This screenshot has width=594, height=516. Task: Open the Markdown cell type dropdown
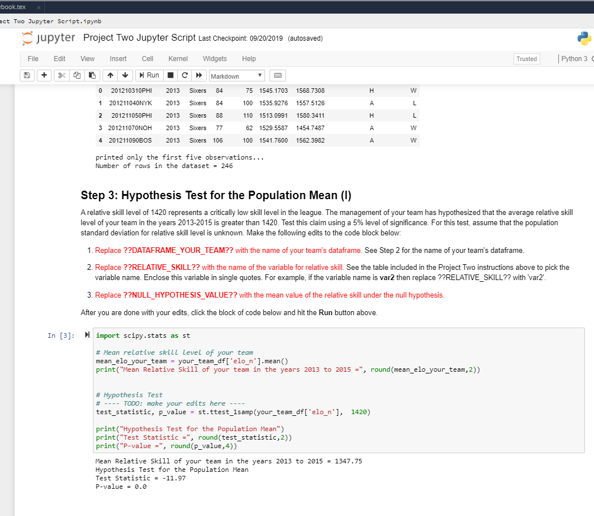tap(237, 75)
